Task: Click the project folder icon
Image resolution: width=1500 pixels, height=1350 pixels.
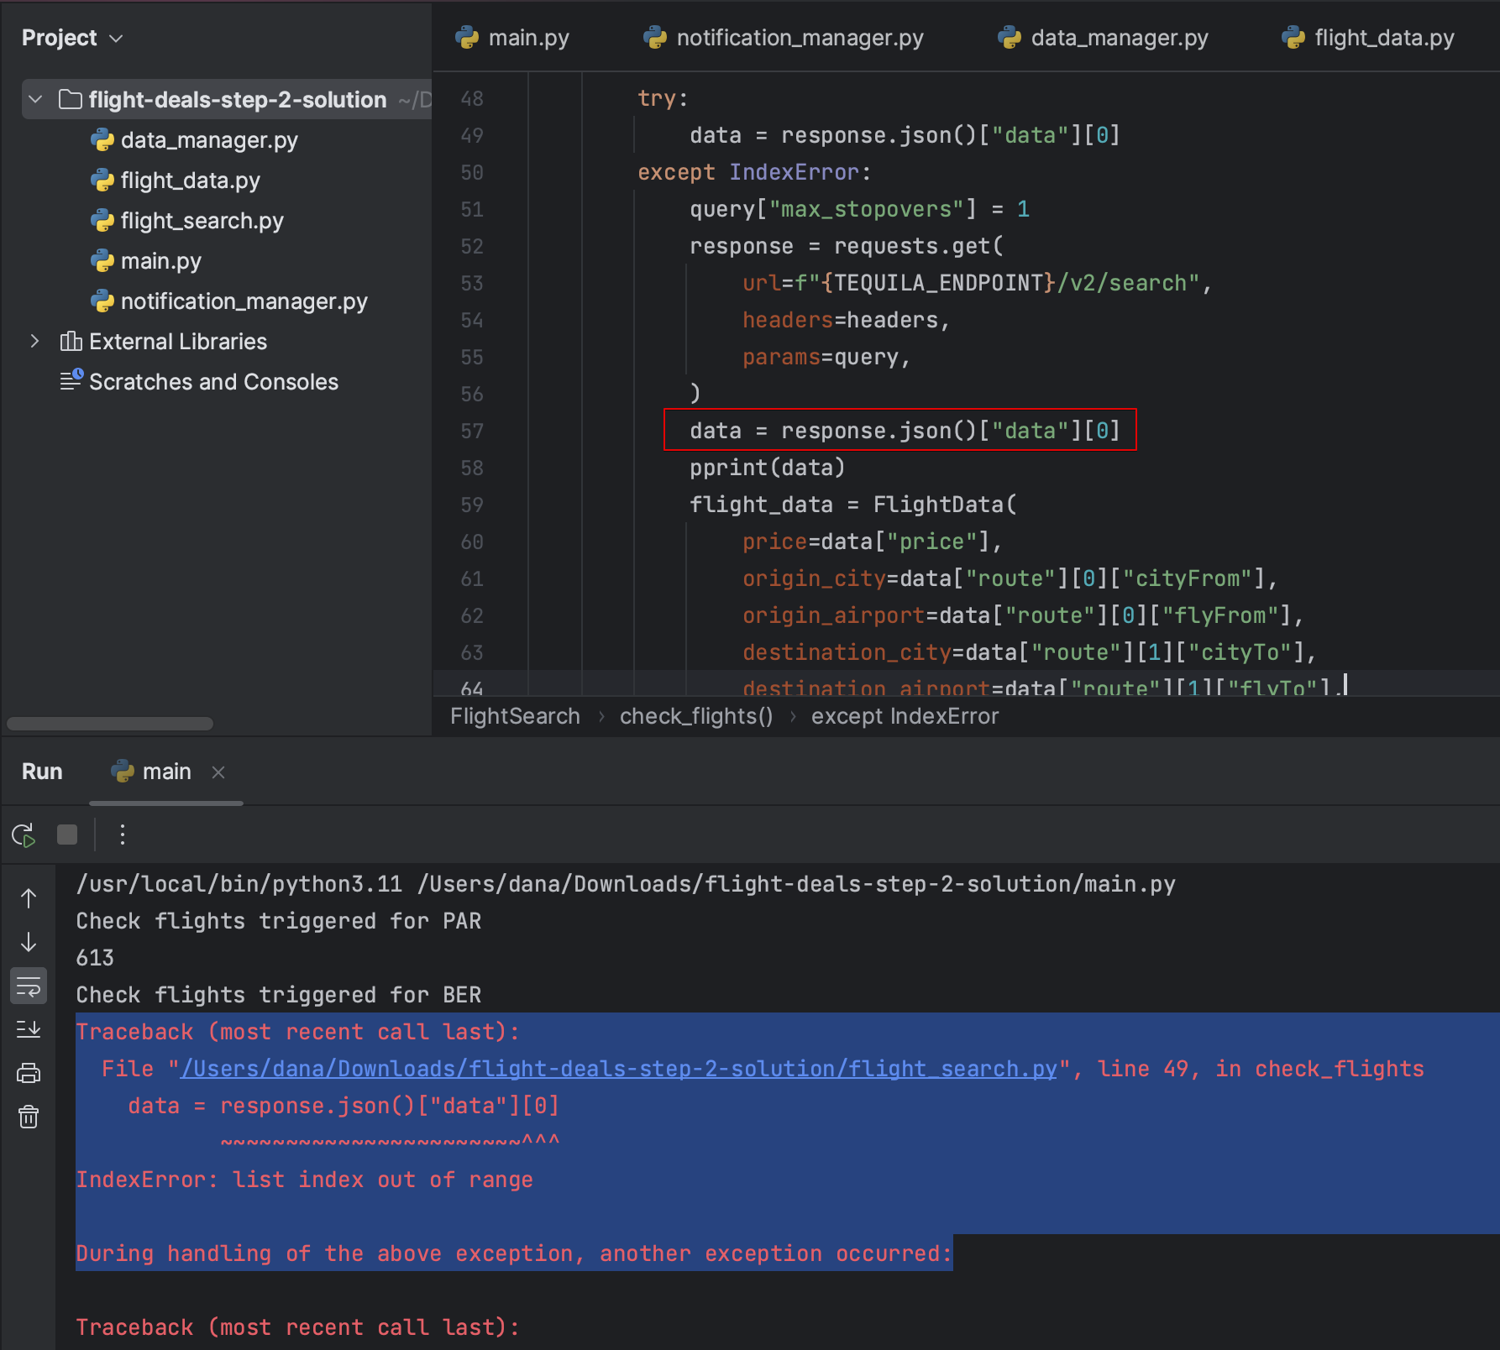Action: point(71,100)
